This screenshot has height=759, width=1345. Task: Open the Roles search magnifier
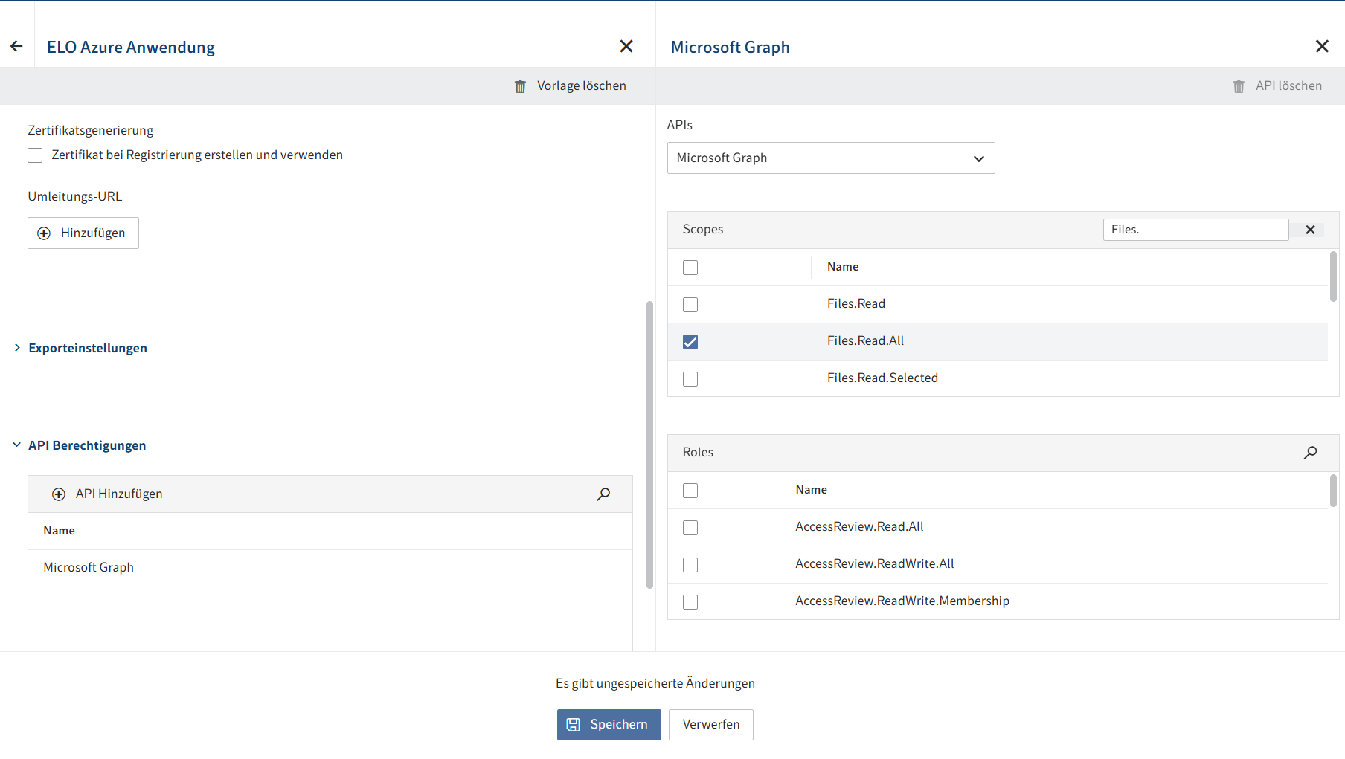click(1311, 453)
